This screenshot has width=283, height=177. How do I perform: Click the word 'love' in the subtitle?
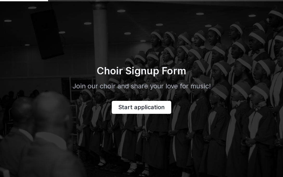tap(172, 86)
